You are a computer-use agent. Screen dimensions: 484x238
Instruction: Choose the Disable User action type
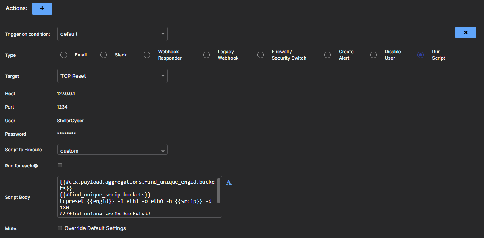pos(373,54)
